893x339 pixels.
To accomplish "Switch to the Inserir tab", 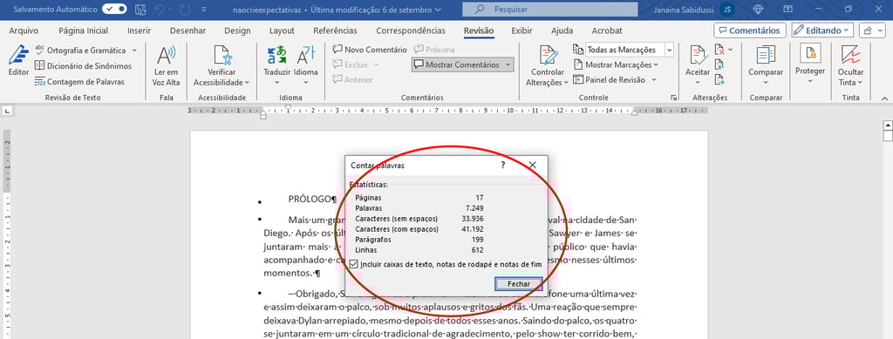I will pyautogui.click(x=139, y=31).
